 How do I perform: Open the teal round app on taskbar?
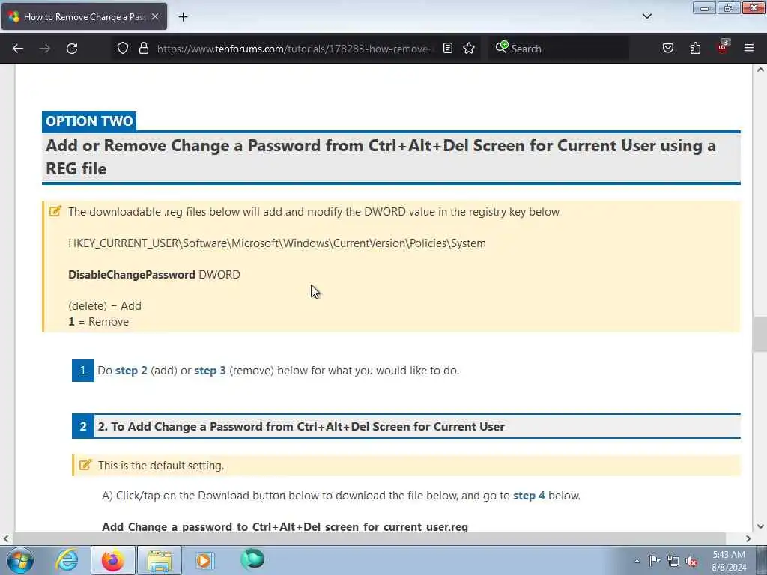(x=252, y=559)
